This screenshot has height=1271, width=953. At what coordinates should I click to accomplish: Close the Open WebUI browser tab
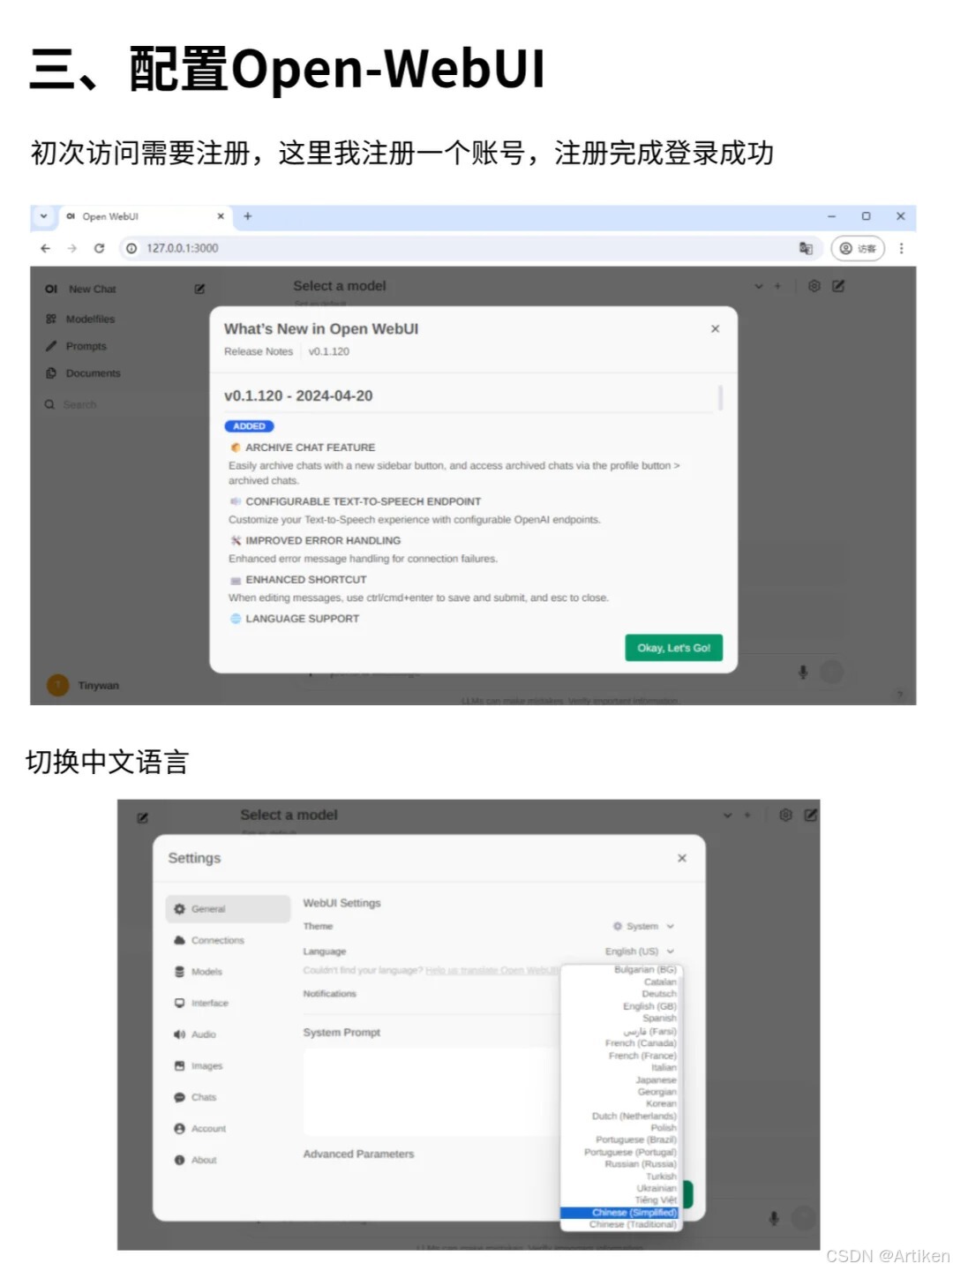(x=221, y=216)
